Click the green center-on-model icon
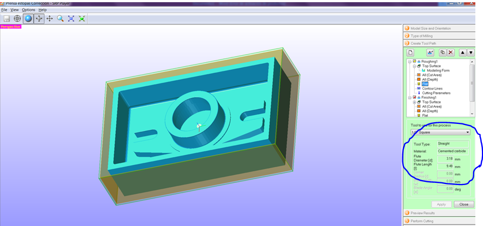This screenshot has height=226, width=483. pyautogui.click(x=82, y=19)
